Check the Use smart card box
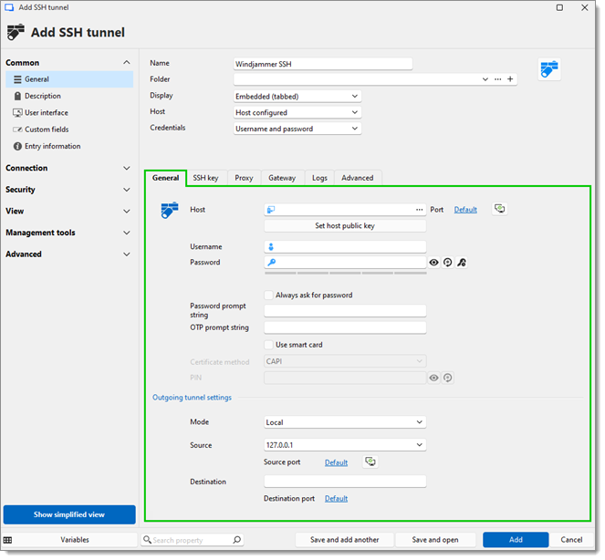This screenshot has height=560, width=605. coord(269,346)
